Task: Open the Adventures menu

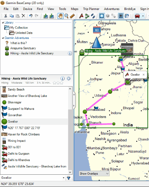Action: coord(112,9)
